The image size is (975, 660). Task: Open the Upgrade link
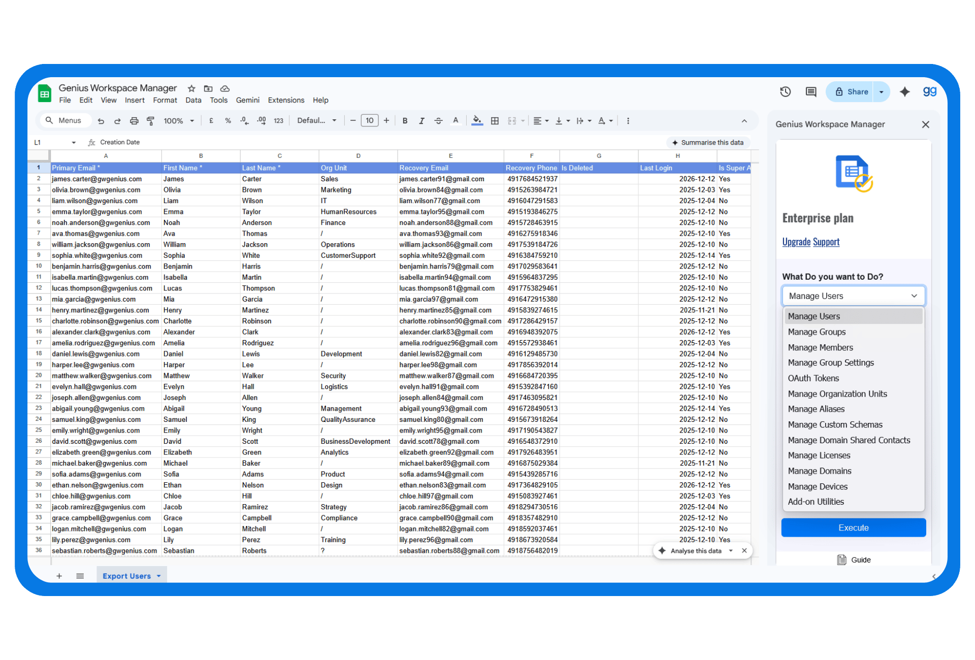[x=796, y=242]
